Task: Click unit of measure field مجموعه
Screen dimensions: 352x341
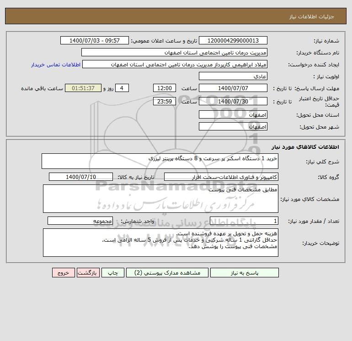Action: (x=80, y=221)
